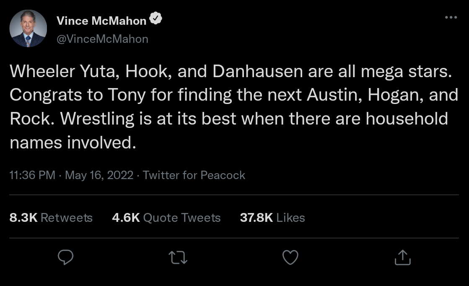The height and width of the screenshot is (286, 469).
Task: Open the Twitter for Peacock source link
Action: click(x=194, y=175)
